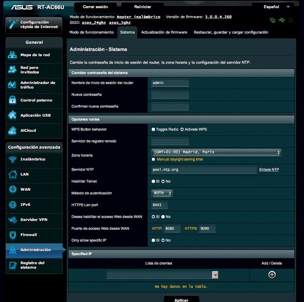Click the Router inalámbrico mode link
This screenshot has width=304, height=302.
(139, 17)
